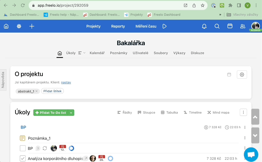Viewport: 262px width, 162px height.
Task: Click Přidat štítek button
Action: coord(52,91)
